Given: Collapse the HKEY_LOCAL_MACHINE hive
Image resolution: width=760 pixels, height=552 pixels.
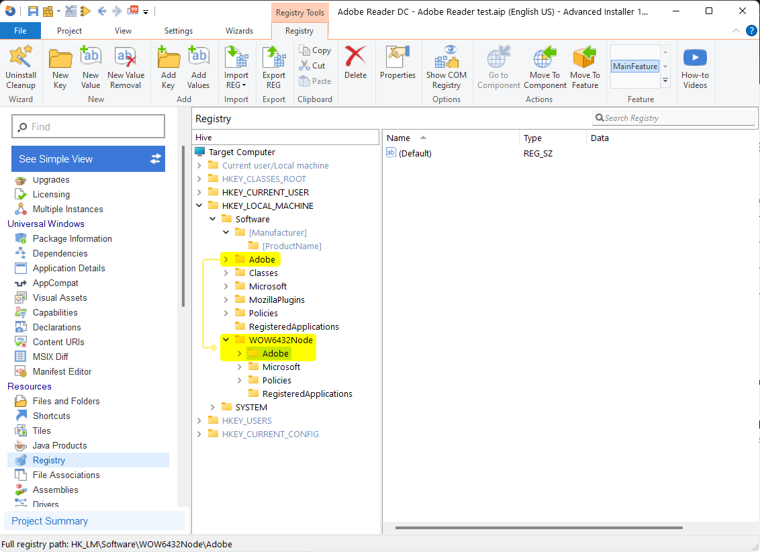Looking at the screenshot, I should (199, 205).
